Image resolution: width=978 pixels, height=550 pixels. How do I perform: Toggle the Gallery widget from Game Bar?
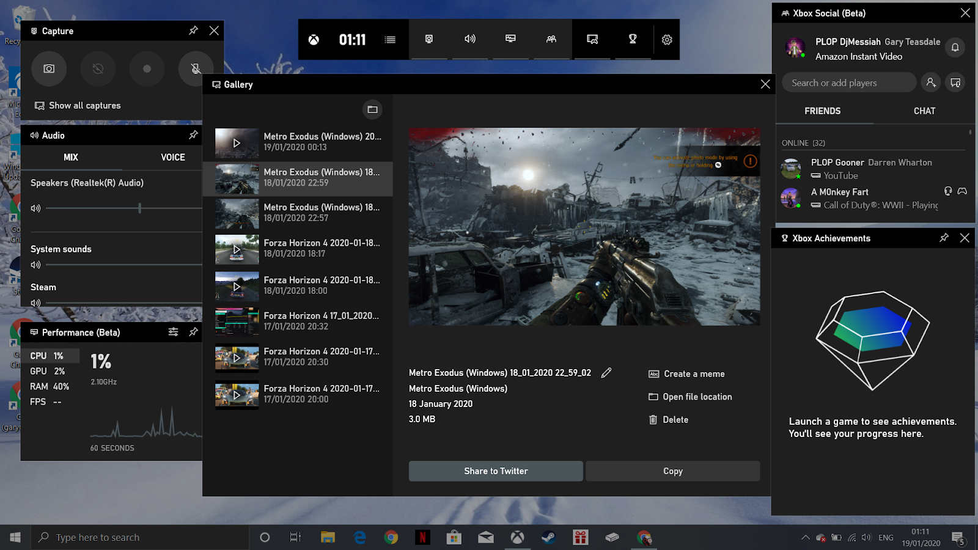(592, 39)
